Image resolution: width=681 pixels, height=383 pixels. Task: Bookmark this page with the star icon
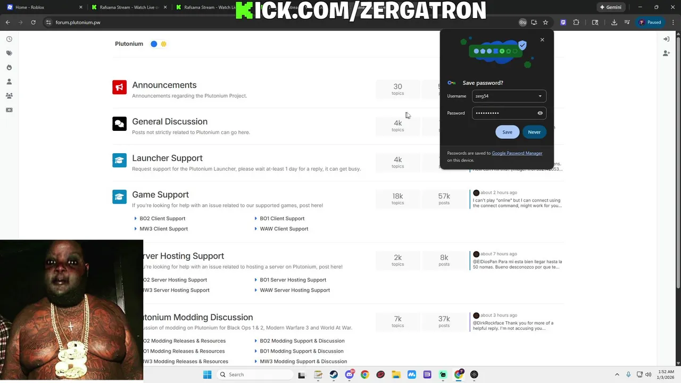tap(545, 22)
